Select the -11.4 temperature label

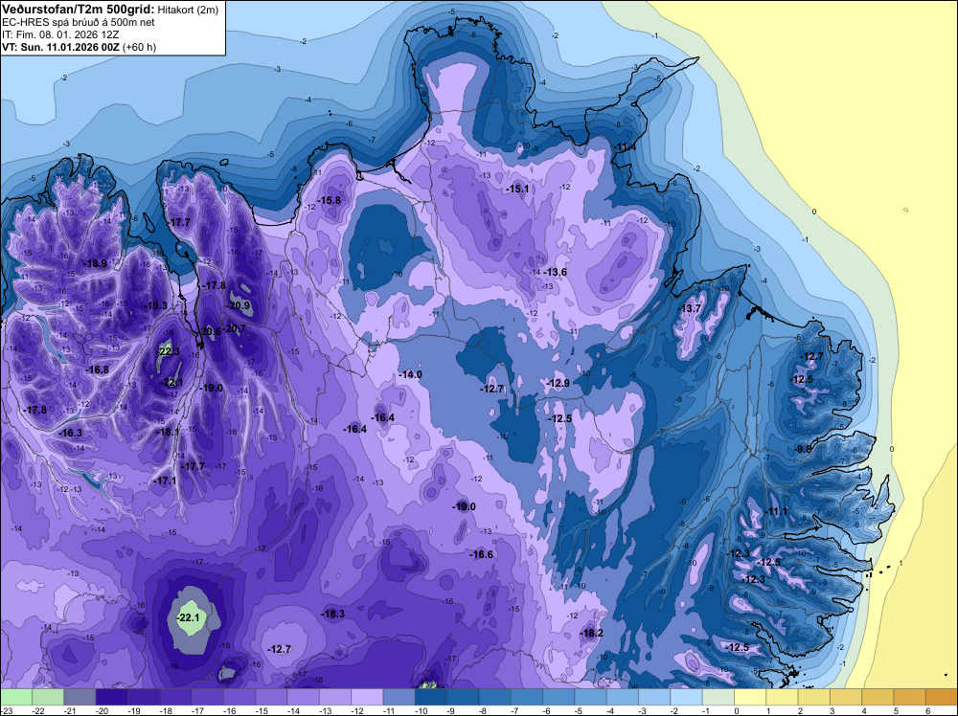coord(625,147)
